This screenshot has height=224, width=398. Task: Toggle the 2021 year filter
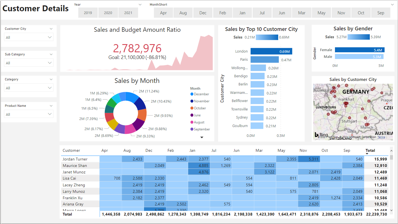coord(128,13)
